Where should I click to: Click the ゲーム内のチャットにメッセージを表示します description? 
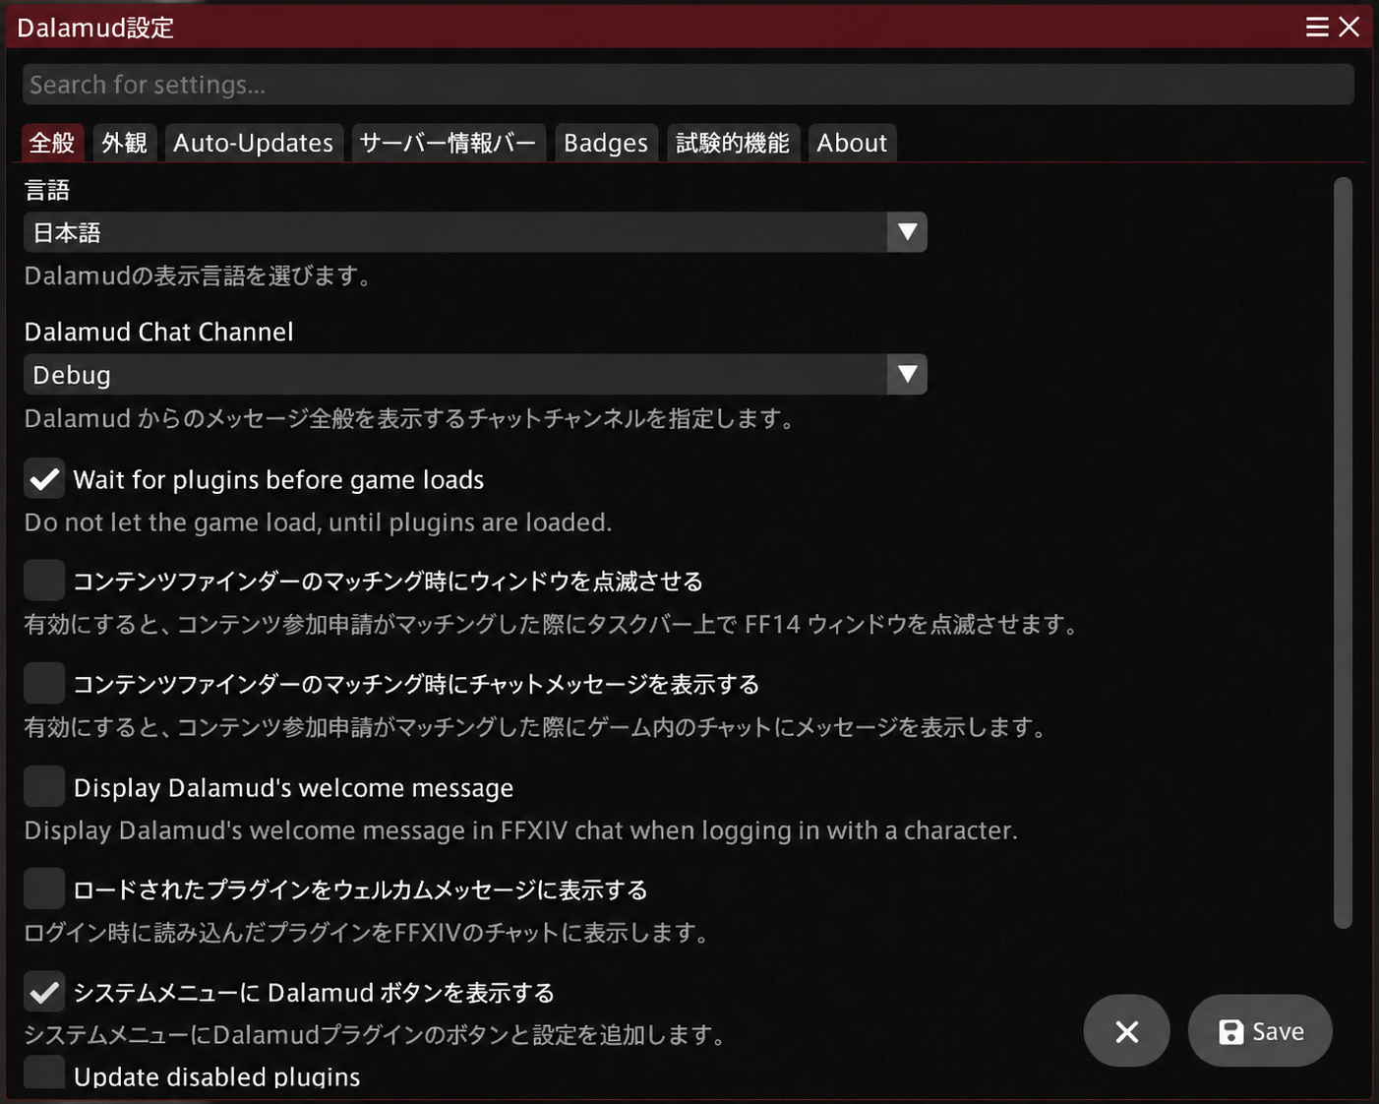click(x=536, y=727)
